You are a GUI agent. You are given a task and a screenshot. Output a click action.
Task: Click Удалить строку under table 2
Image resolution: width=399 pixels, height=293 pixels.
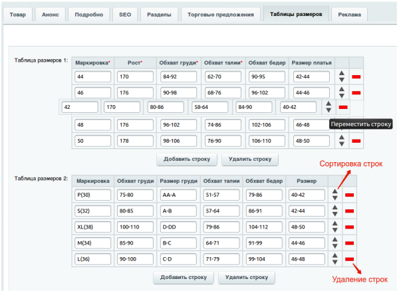[246, 278]
